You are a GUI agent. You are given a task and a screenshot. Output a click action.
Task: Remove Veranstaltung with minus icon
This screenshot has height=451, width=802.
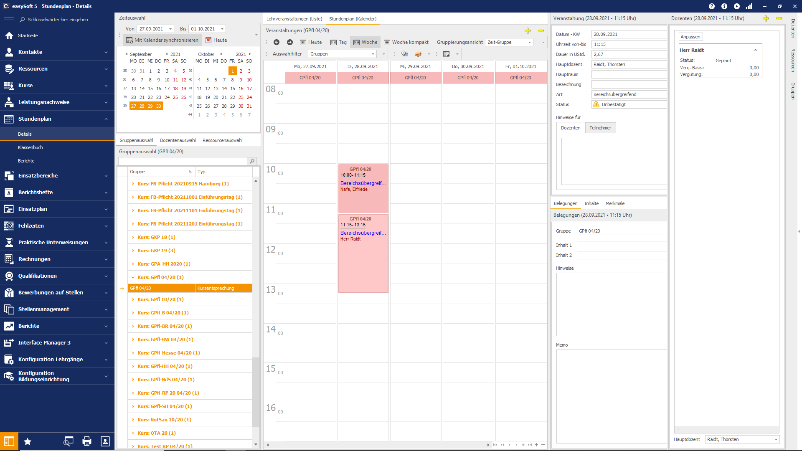(541, 30)
